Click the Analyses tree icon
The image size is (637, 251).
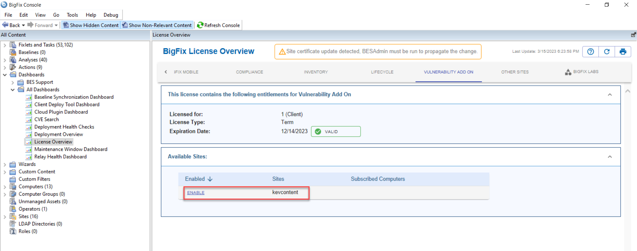(x=13, y=60)
